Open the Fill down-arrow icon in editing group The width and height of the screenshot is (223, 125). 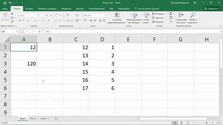coord(171,18)
